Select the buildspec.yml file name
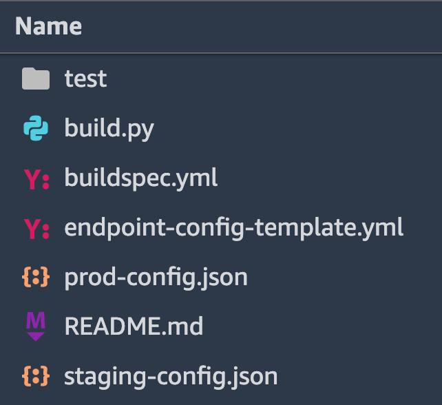The image size is (442, 405). point(141,179)
